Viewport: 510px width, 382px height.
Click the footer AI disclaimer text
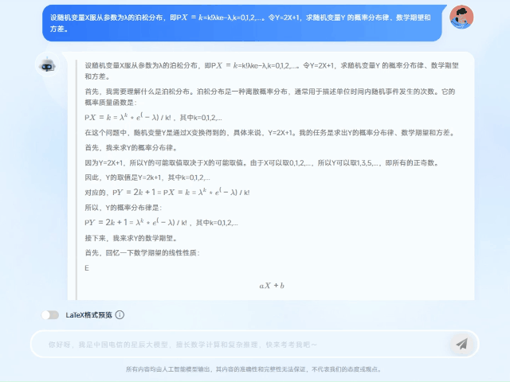pos(254,369)
